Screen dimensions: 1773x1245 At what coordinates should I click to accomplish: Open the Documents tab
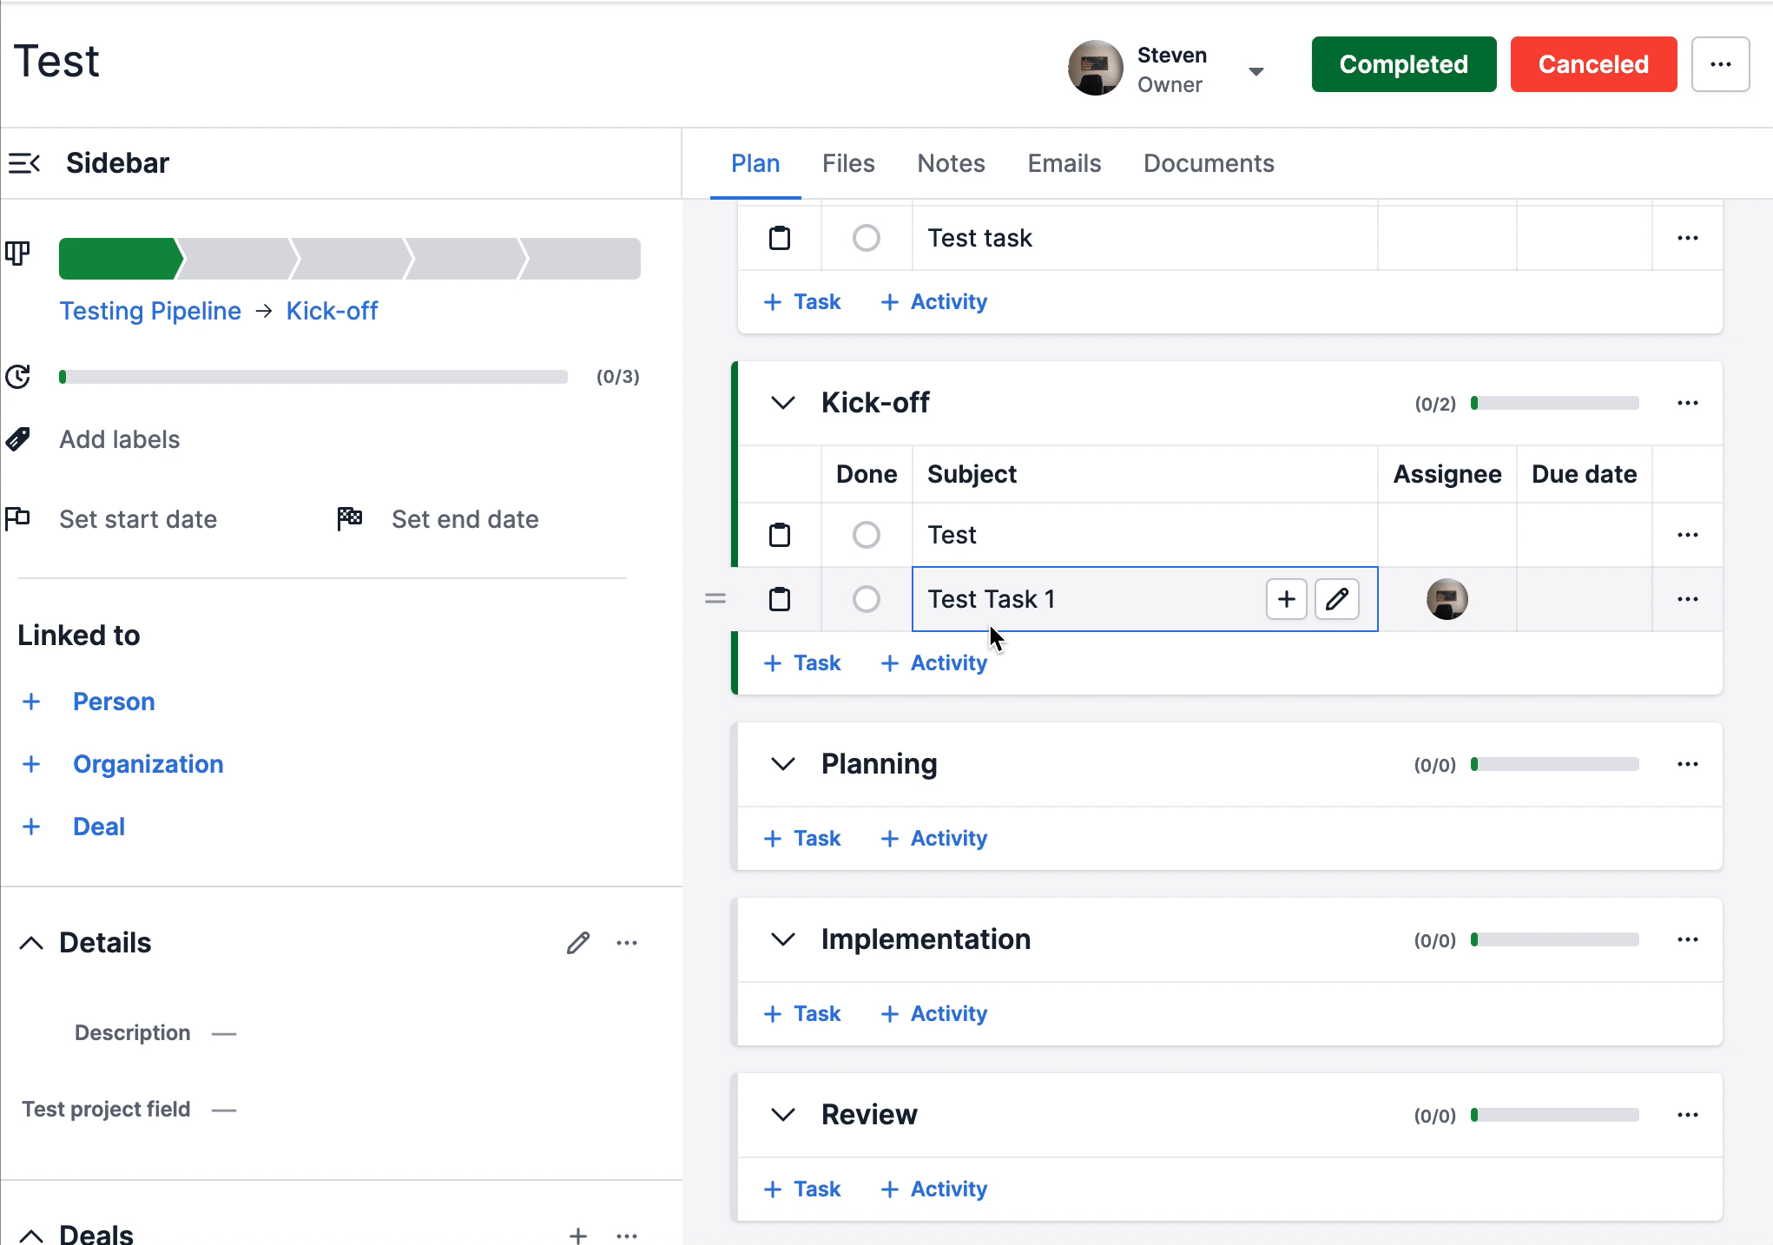(x=1208, y=163)
